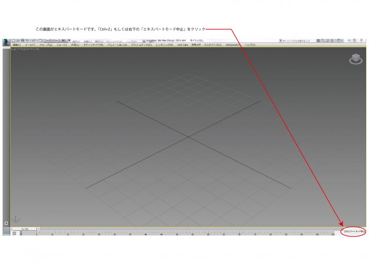Screen dimensions: 369x263
Task: Click the Save File icon in title bar
Action: [x=23, y=41]
